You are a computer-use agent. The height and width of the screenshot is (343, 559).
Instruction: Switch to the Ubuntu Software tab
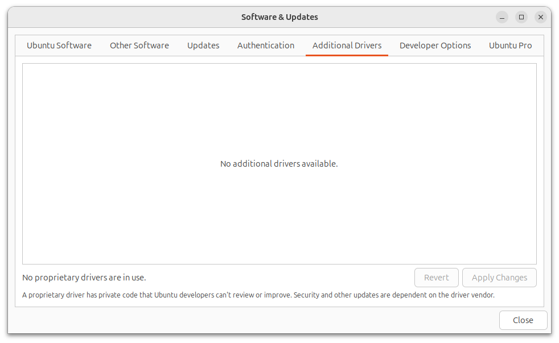59,46
